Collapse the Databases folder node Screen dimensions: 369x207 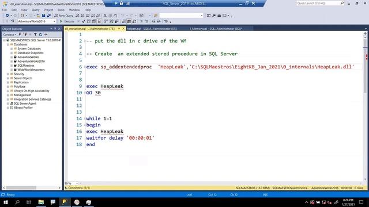click(8, 44)
